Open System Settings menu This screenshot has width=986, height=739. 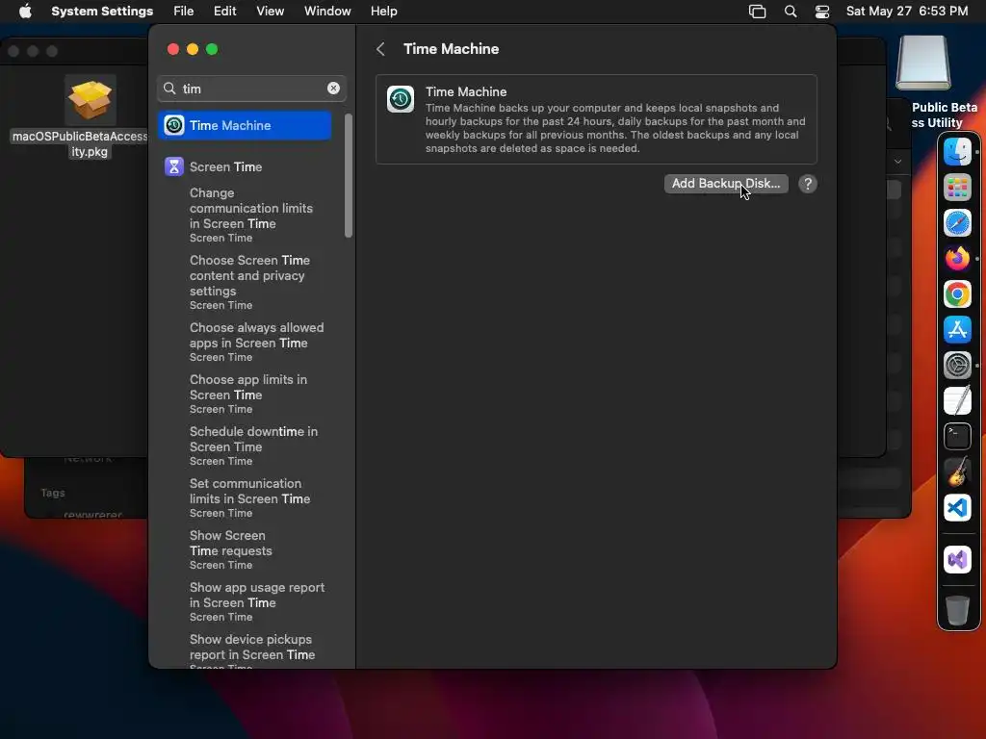tap(102, 12)
